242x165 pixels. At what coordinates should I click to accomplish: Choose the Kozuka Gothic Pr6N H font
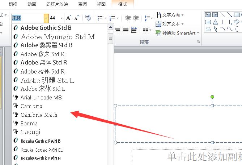click(60, 158)
